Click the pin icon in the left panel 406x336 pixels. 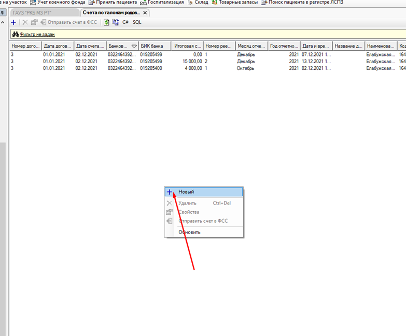(2, 12)
